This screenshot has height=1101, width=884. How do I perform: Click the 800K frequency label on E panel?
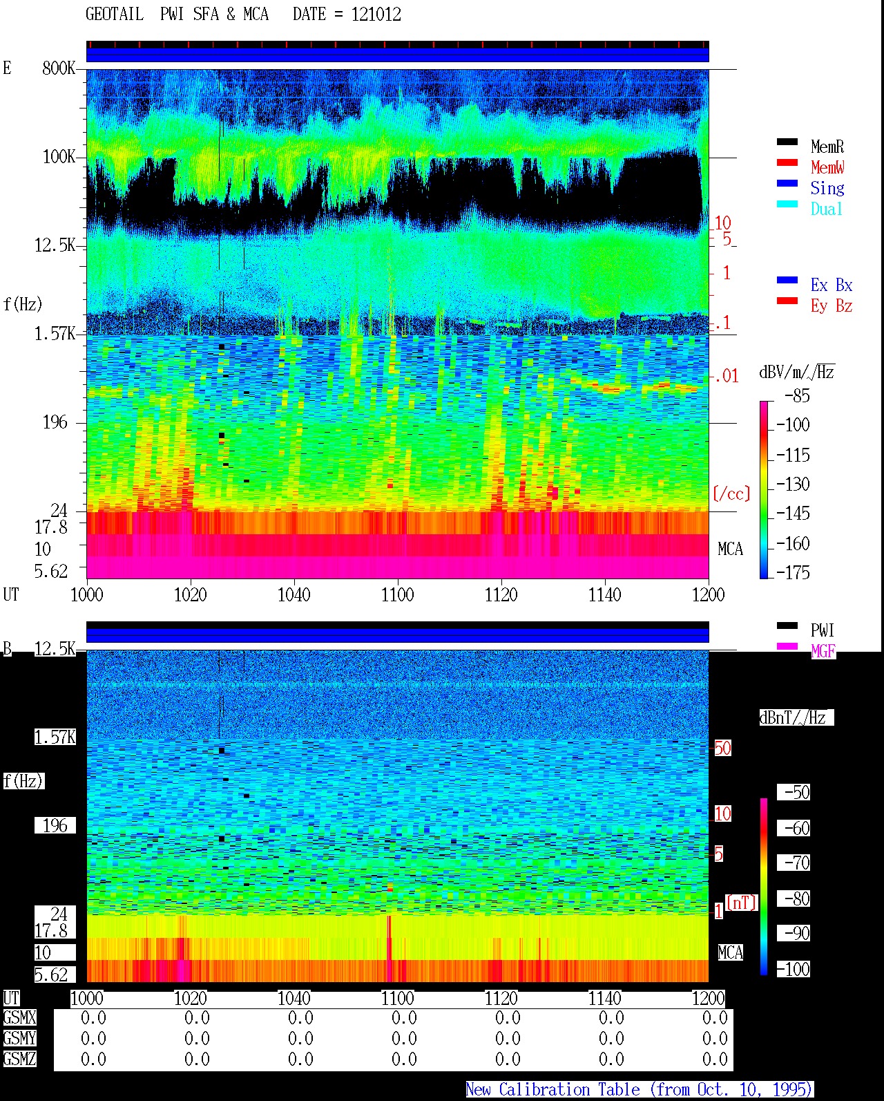(x=59, y=68)
